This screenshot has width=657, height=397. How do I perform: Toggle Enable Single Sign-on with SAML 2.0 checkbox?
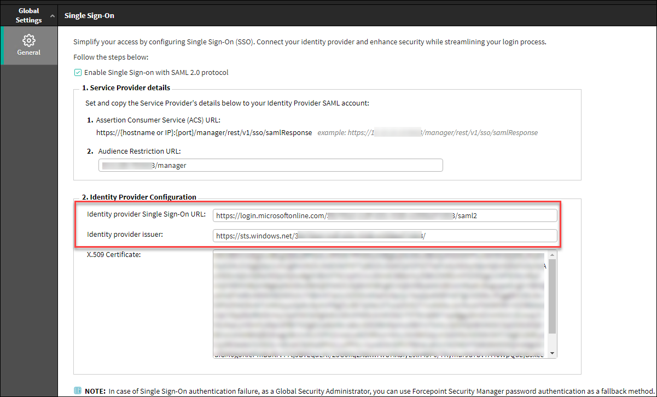[x=78, y=72]
